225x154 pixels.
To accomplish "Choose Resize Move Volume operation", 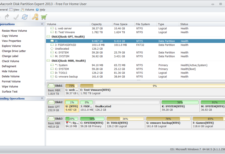I will 14,31.
